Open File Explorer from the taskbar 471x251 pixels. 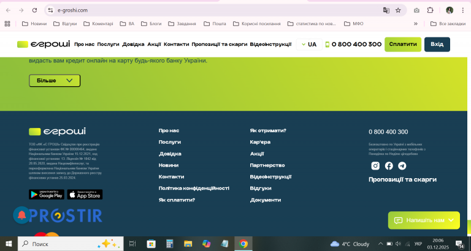[188, 244]
